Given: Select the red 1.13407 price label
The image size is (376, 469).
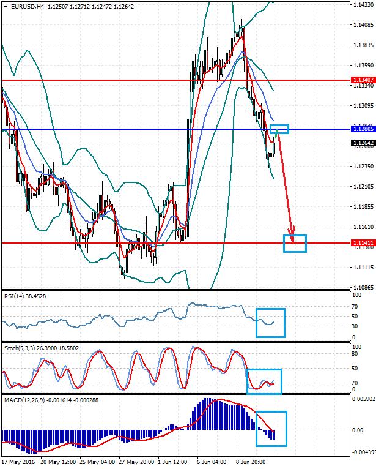Looking at the screenshot, I should tap(363, 80).
